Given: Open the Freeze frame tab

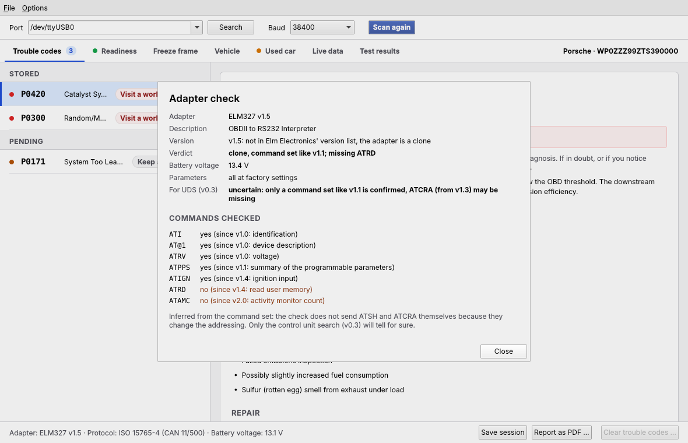Looking at the screenshot, I should tap(175, 51).
